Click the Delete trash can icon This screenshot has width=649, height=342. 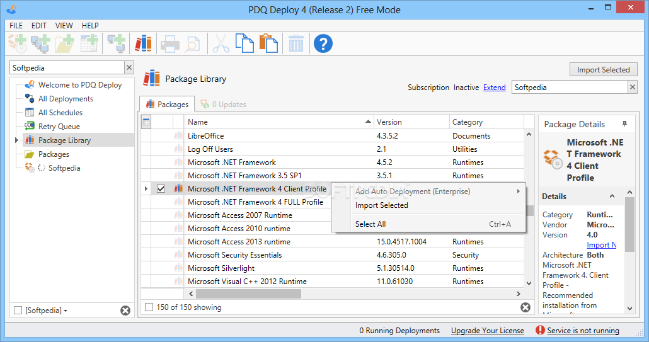[296, 43]
